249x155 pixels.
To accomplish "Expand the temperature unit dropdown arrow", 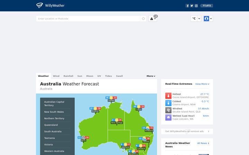I will 199,19.
